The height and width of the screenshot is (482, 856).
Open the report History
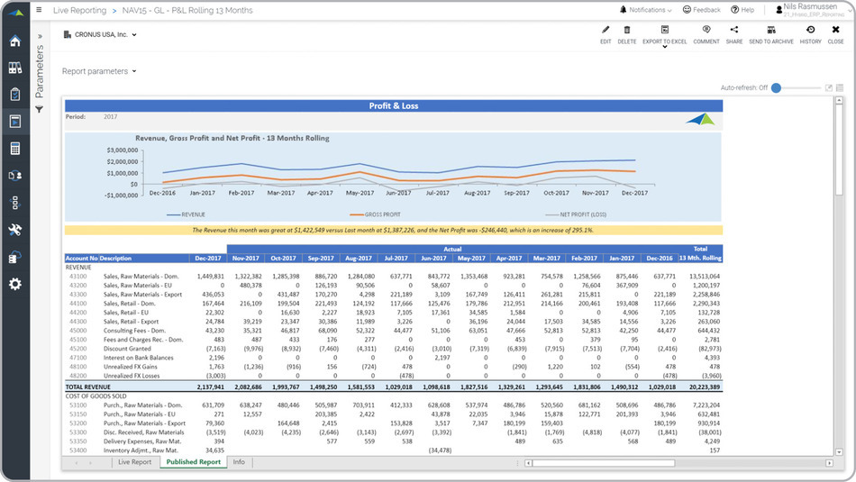(x=810, y=33)
